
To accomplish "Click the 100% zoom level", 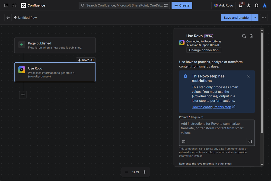I will coord(136,172).
